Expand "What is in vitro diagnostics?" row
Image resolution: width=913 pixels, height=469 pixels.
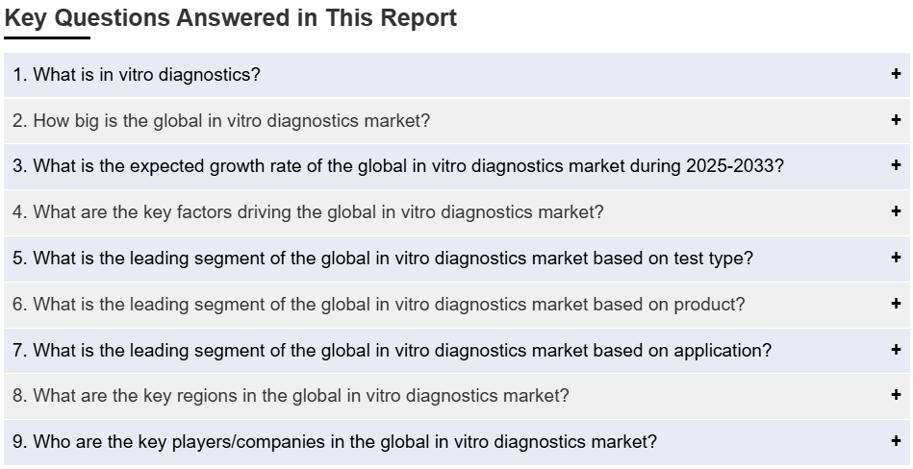click(x=456, y=74)
